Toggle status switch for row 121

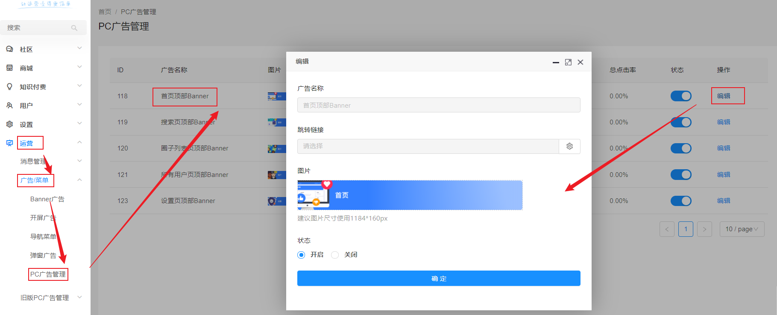(681, 174)
